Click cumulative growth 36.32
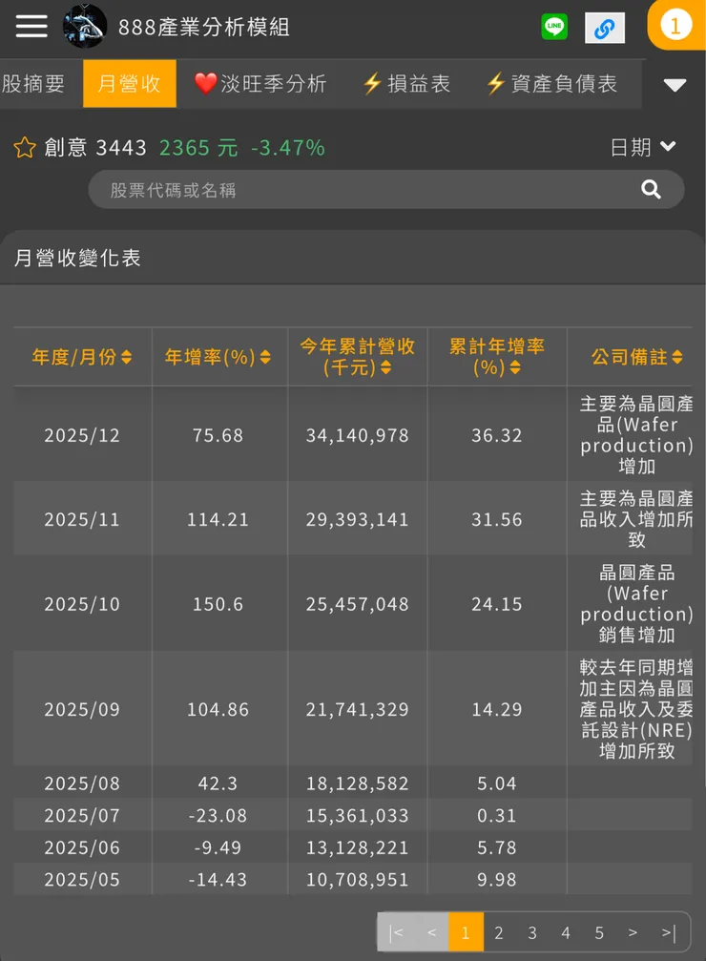Viewport: 706px width, 961px height. pos(496,435)
